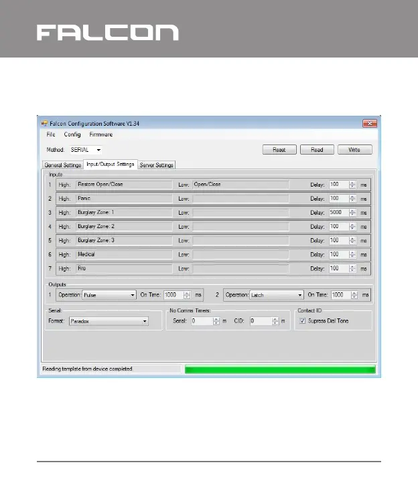The image size is (418, 493).
Task: Click the Delay spinner arrows for input 1
Action: click(352, 185)
